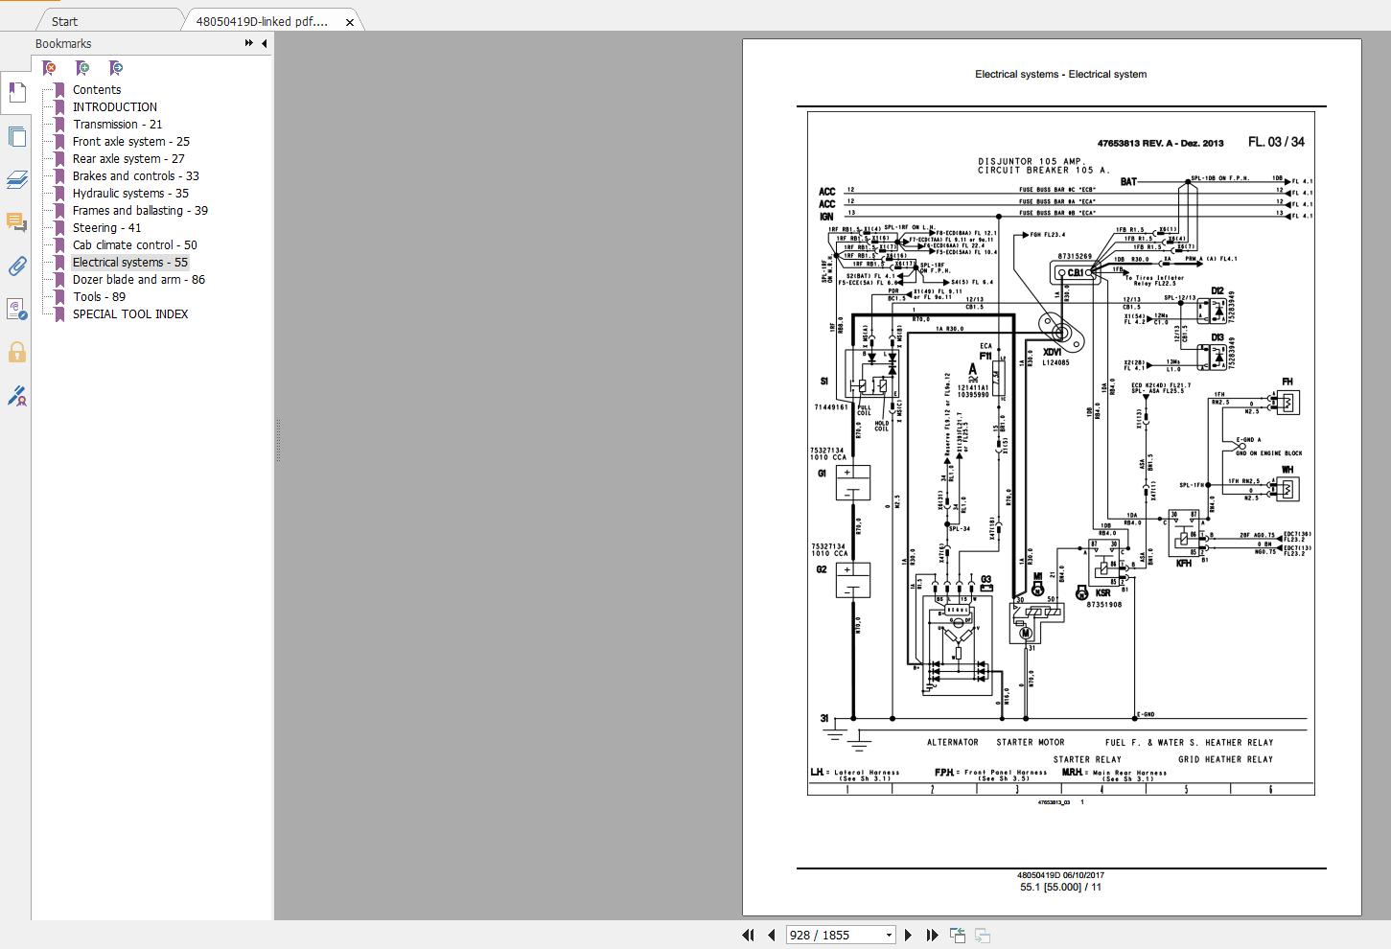Jump to Transmission - 21 bookmark
Screen dimensions: 1391x949
pyautogui.click(x=118, y=124)
